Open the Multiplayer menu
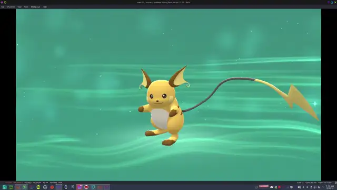337x190 pixels. pos(35,7)
